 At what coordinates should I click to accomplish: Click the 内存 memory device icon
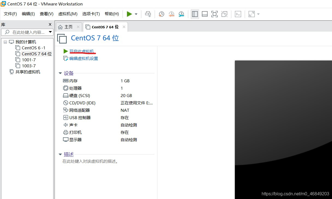(65, 81)
